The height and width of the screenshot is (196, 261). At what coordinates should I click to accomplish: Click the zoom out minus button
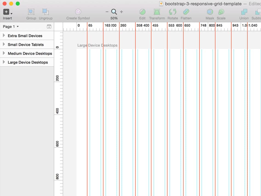[x=107, y=12]
